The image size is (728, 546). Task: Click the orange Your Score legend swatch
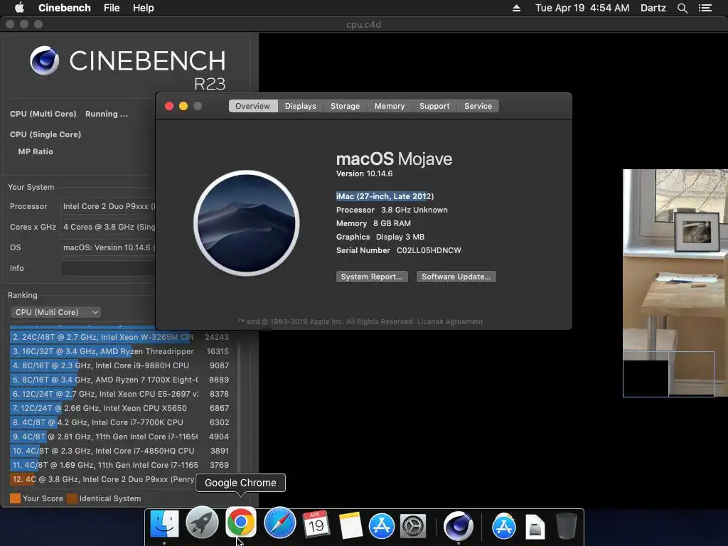pos(16,498)
